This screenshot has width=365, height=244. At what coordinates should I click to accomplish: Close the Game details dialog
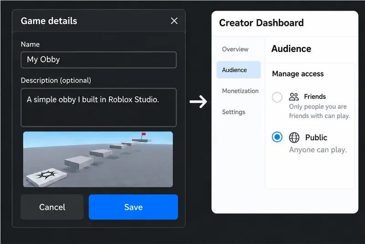click(174, 21)
